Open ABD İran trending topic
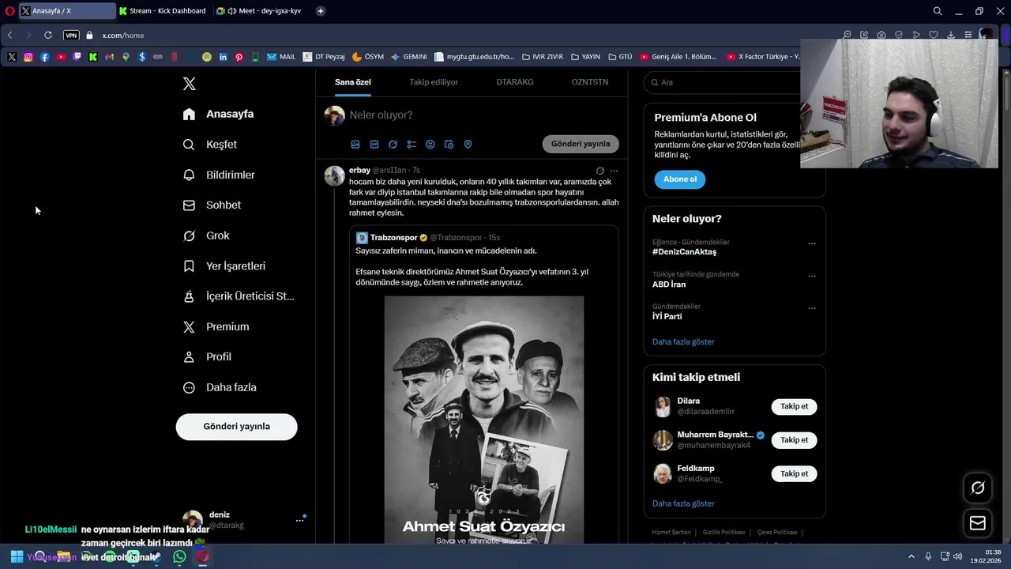 (669, 284)
